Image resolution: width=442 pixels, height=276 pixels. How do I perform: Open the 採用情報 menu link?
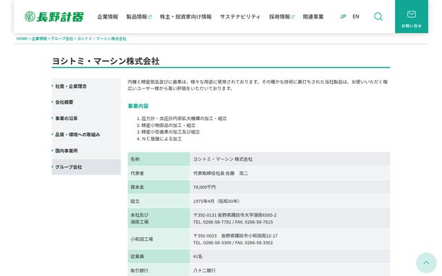tap(282, 17)
